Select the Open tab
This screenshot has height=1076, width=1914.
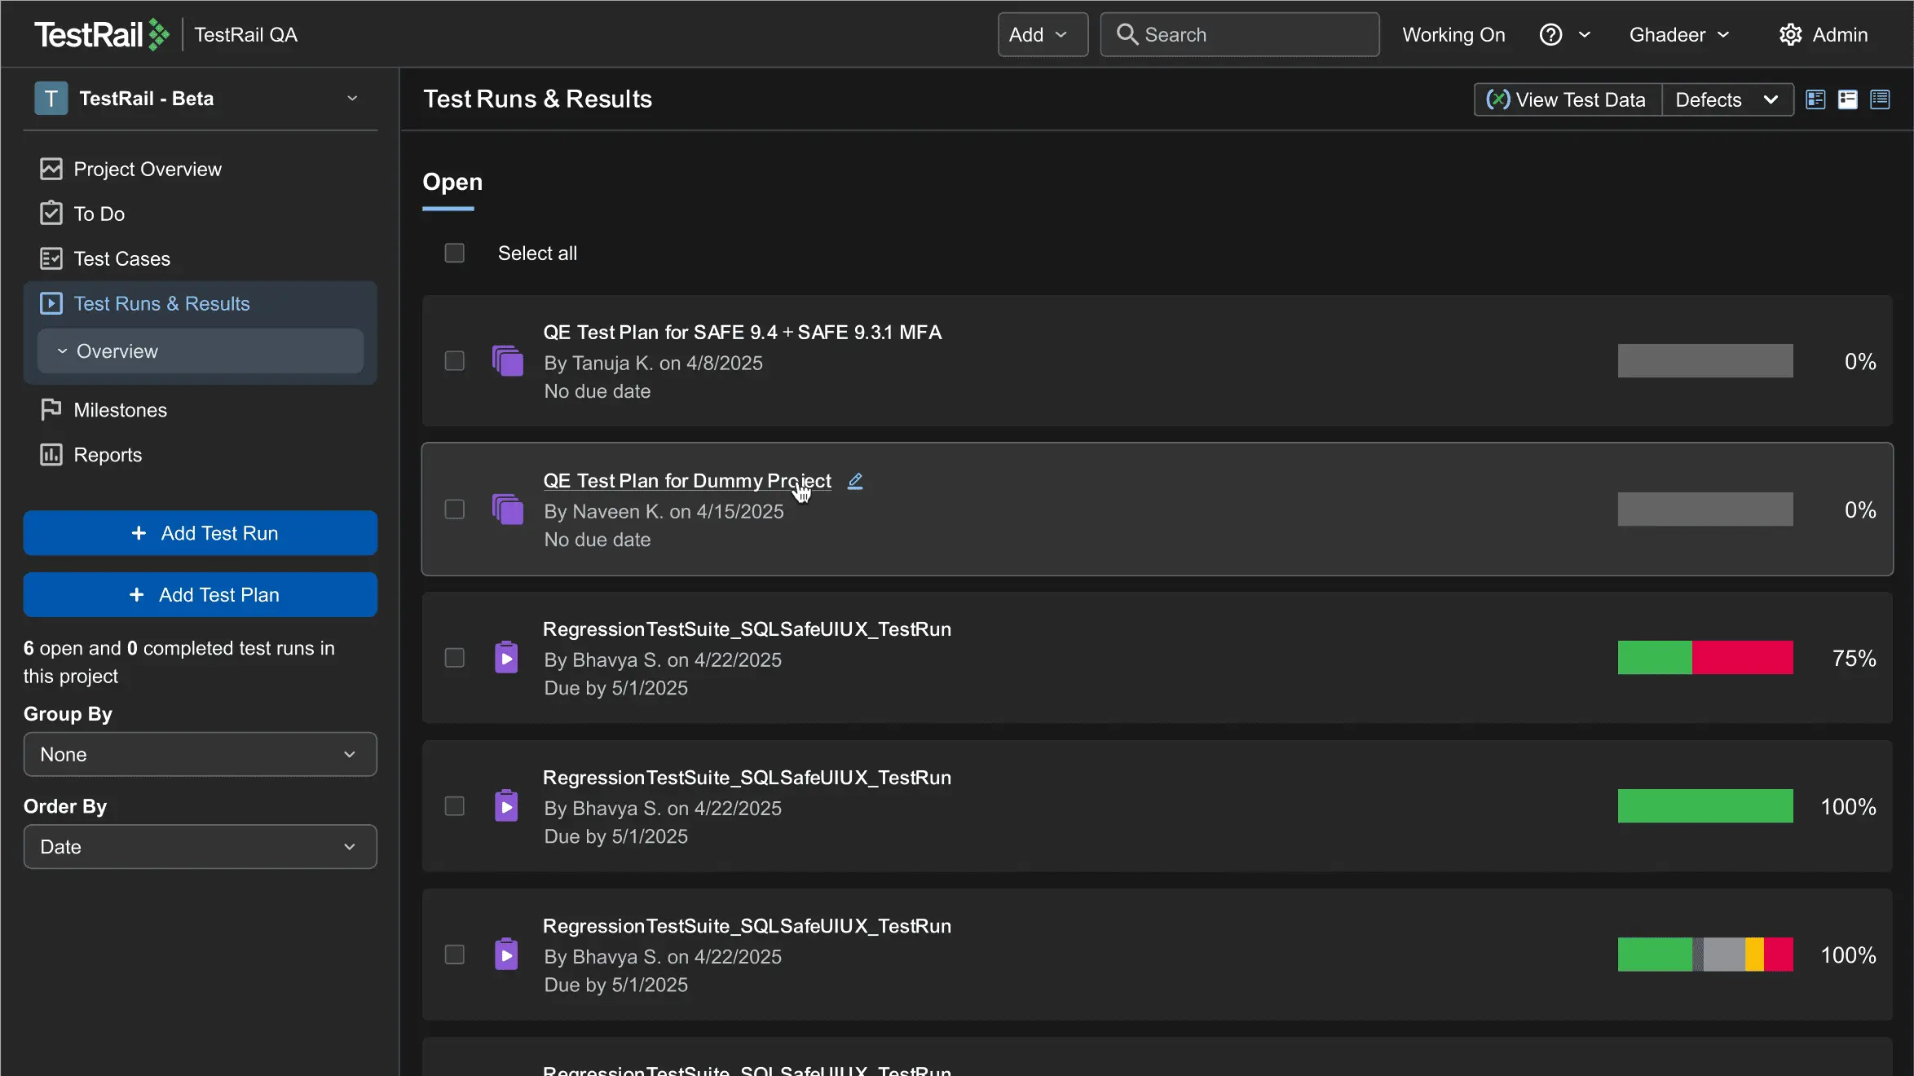tap(452, 182)
